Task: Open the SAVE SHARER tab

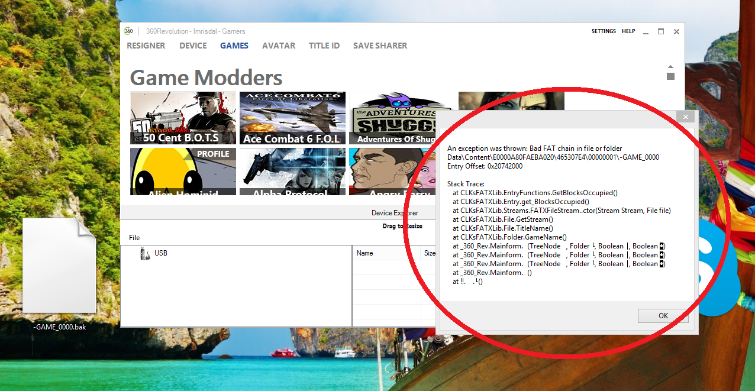Action: coord(380,46)
